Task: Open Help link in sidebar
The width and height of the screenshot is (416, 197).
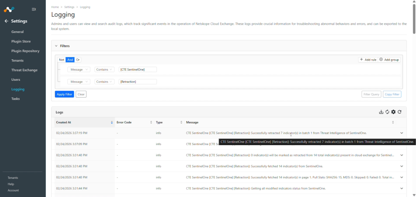Action: [11, 184]
